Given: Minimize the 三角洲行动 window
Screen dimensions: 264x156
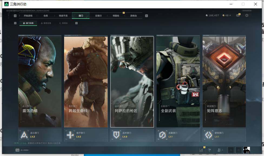Looking at the screenshot, I should (x=231, y=4).
